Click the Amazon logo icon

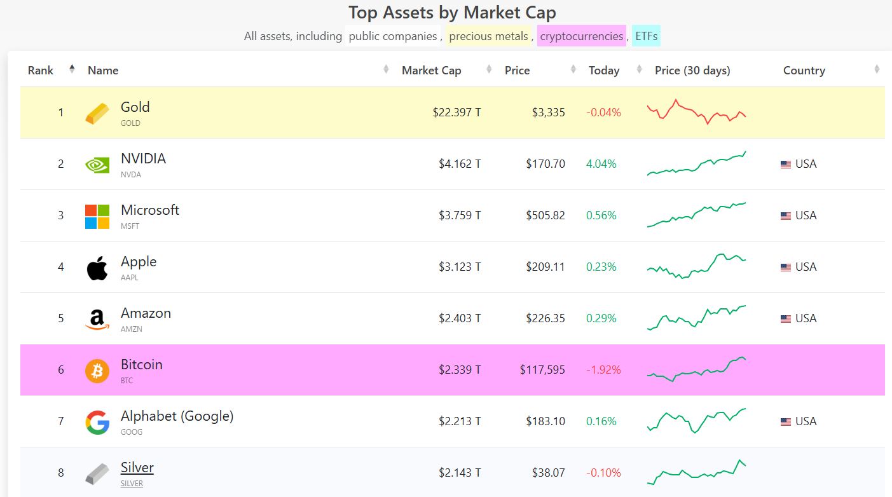click(x=97, y=319)
